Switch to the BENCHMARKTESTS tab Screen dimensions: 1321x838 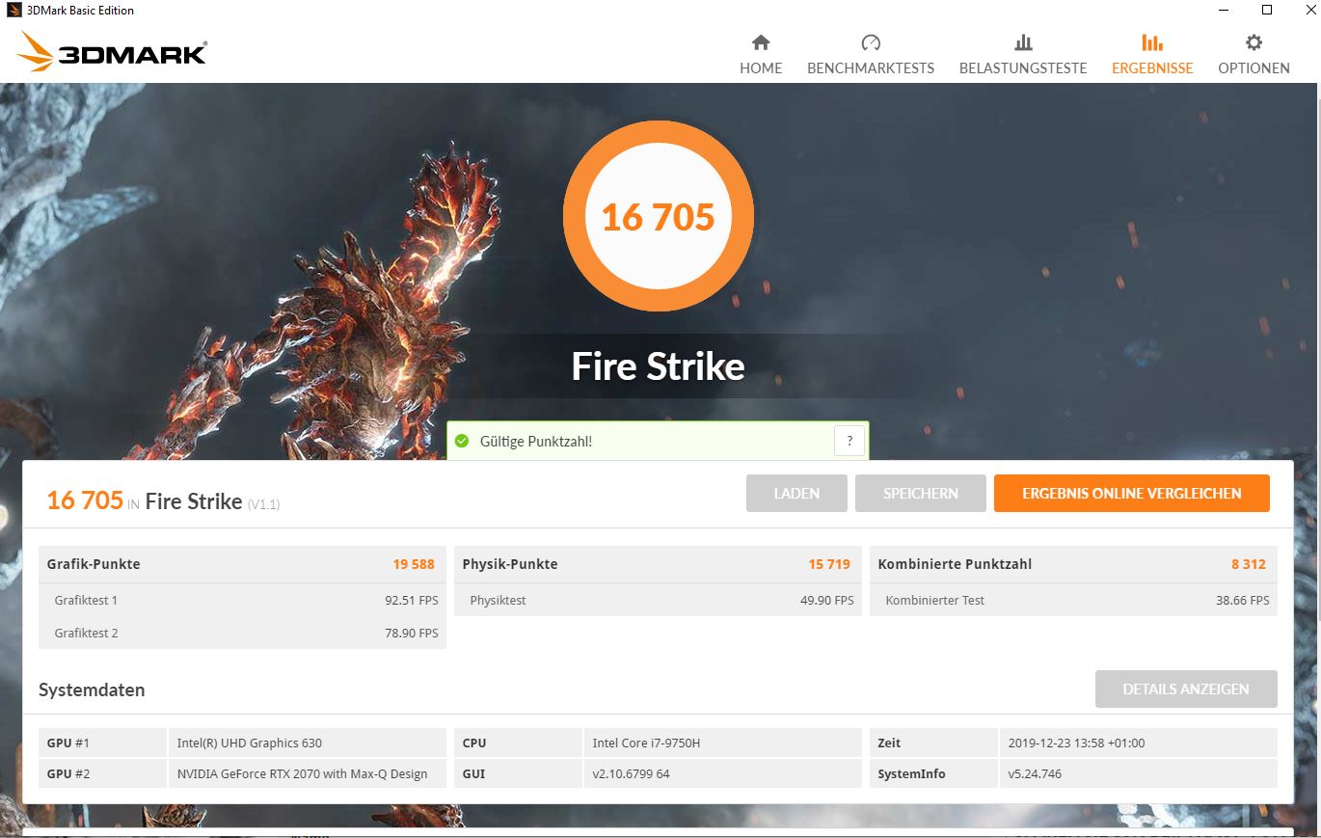(x=871, y=68)
